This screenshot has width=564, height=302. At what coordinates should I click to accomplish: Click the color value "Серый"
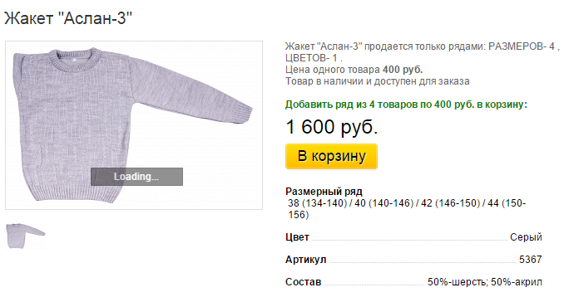[526, 237]
